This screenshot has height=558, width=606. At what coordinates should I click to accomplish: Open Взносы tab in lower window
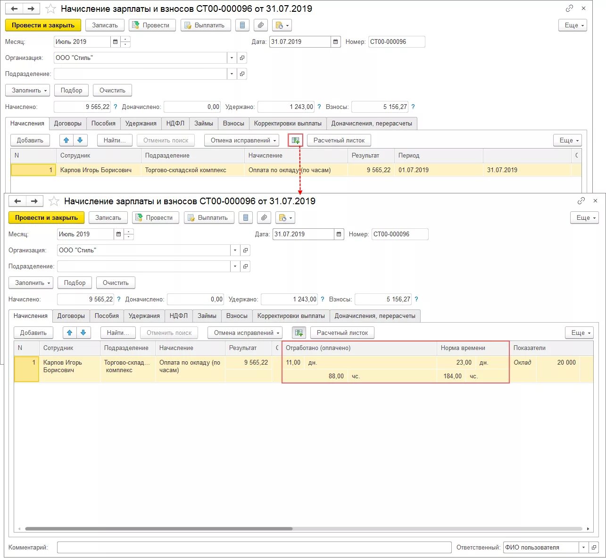pos(237,316)
